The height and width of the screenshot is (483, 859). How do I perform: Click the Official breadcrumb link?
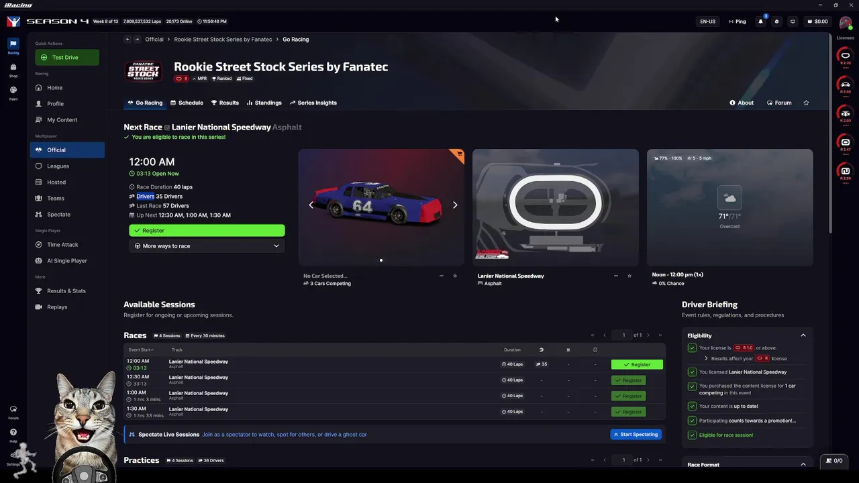point(154,40)
